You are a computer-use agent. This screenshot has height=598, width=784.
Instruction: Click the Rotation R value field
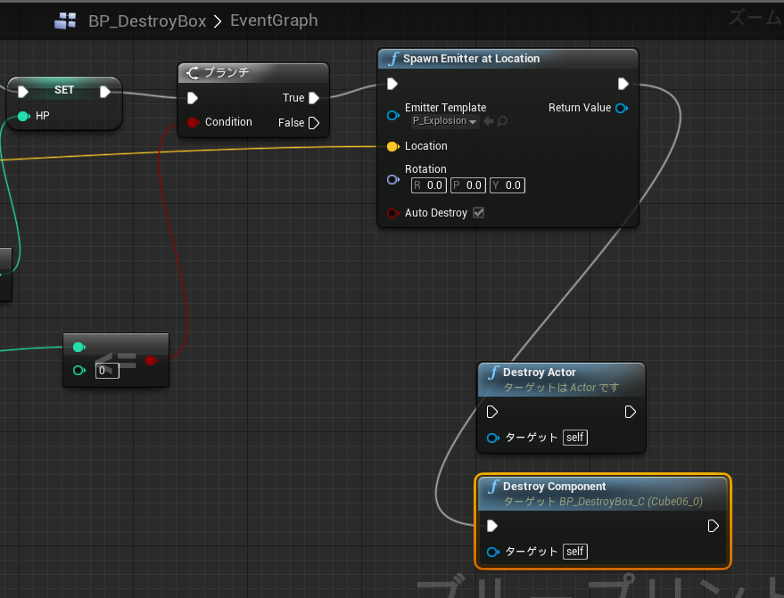click(429, 185)
